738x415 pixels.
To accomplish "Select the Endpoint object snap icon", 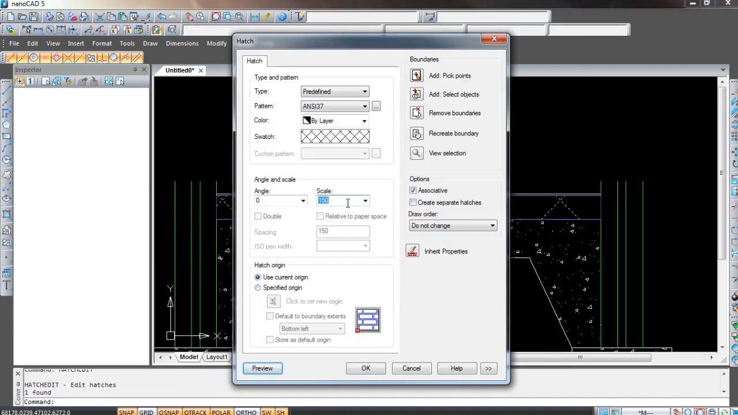I will pos(10,58).
